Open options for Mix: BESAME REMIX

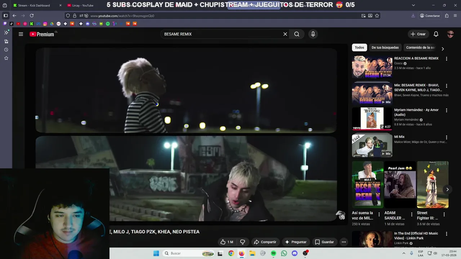[x=447, y=86]
